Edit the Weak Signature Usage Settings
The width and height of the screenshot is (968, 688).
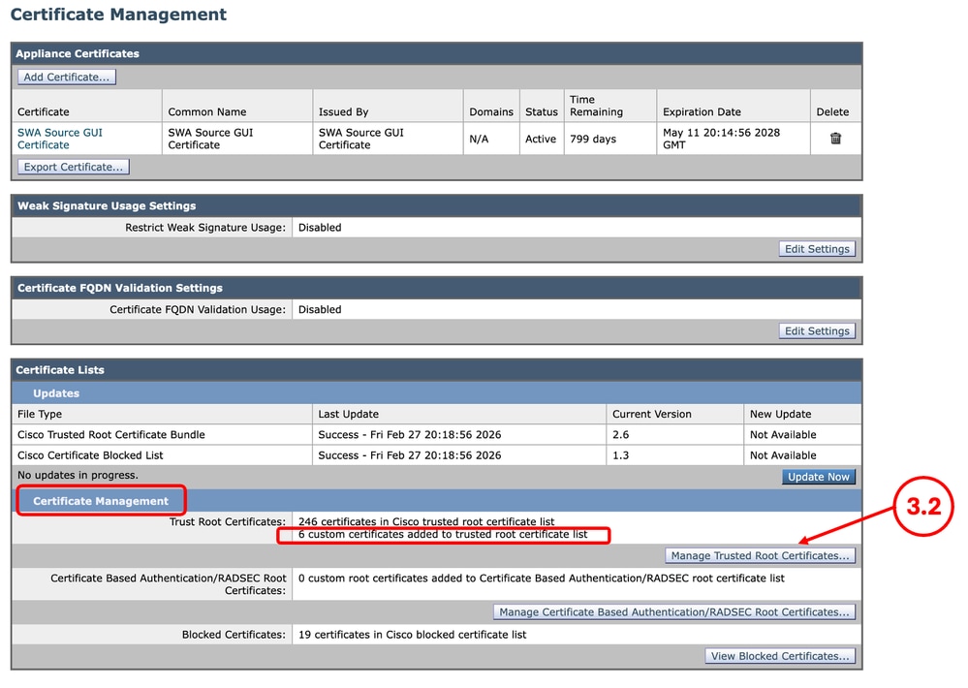pyautogui.click(x=817, y=248)
